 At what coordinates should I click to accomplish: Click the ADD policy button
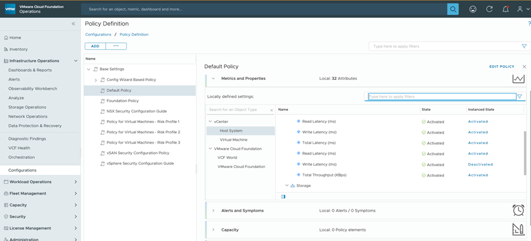pyautogui.click(x=95, y=46)
